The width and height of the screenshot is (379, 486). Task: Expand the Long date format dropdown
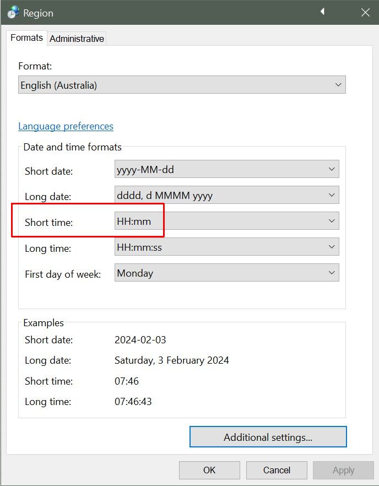click(226, 195)
